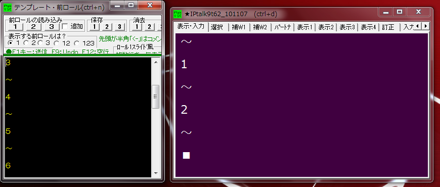The image size is (440, 187).
Task: Save to slot 2 under 保存
Action: pos(107,27)
